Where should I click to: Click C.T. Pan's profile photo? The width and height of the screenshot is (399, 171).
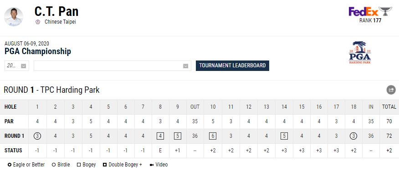click(x=14, y=17)
